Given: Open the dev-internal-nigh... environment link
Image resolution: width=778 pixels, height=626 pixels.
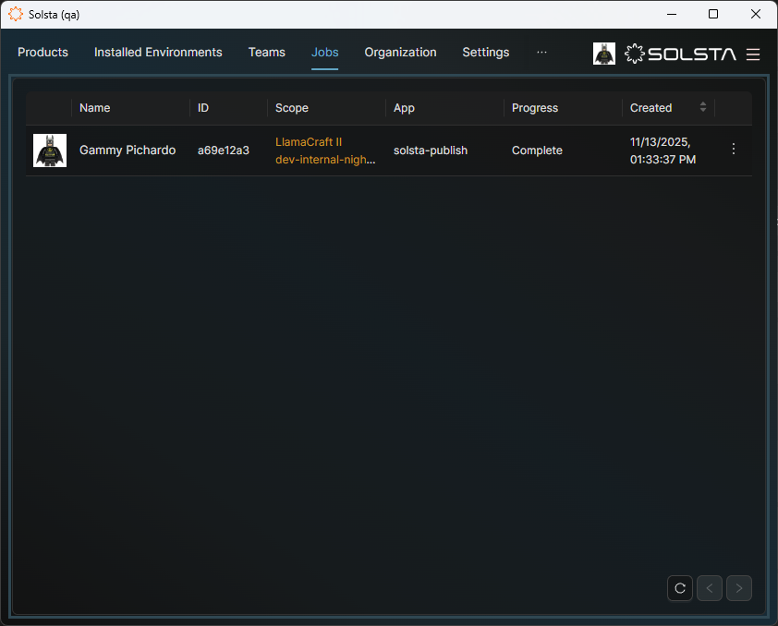Looking at the screenshot, I should coord(325,160).
